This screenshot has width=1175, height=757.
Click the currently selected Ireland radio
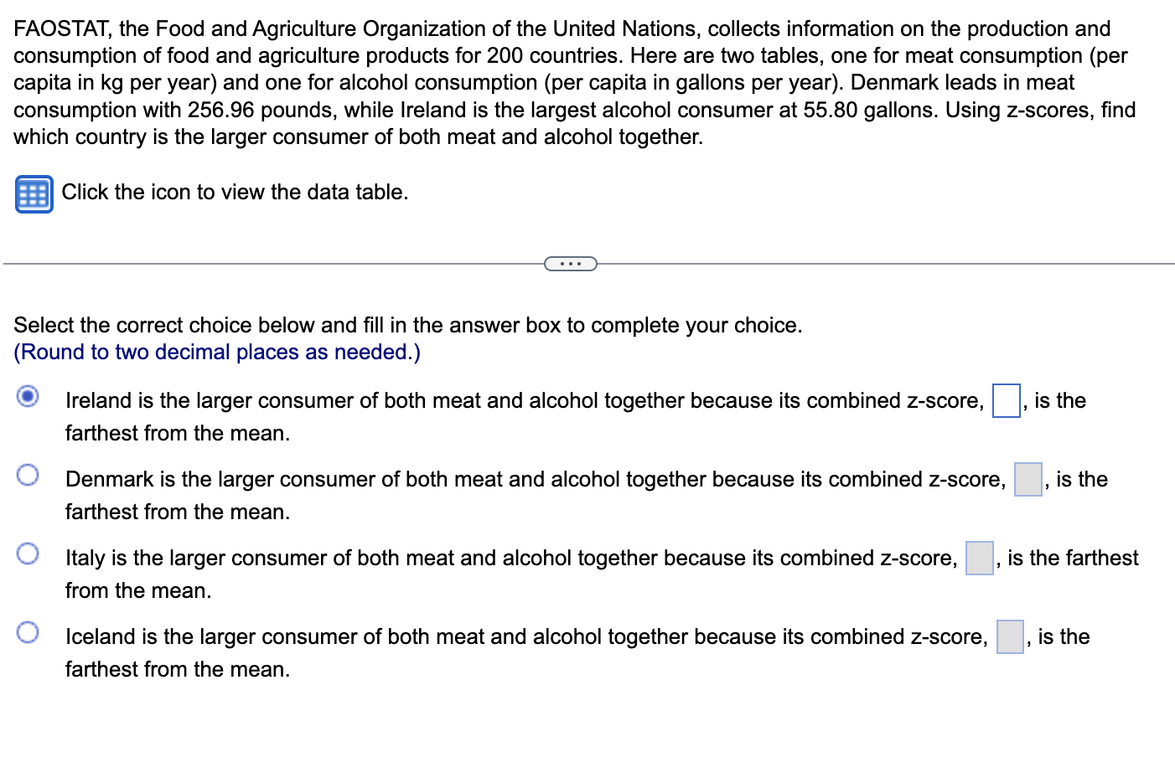[x=28, y=398]
